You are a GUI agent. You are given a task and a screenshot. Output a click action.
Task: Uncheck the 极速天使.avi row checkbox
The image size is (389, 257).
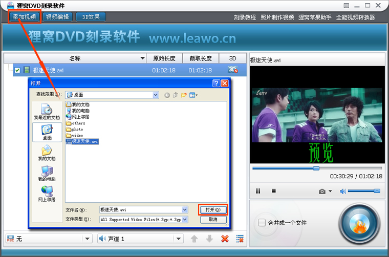point(17,70)
